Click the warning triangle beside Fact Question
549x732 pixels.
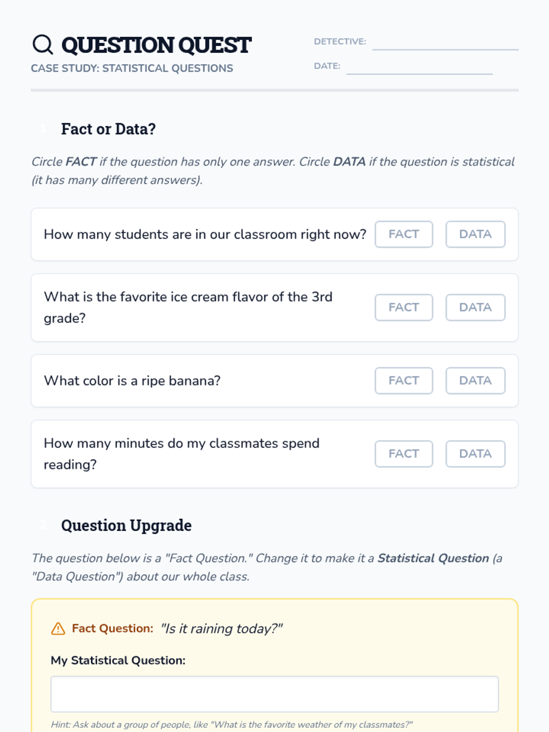tap(58, 629)
